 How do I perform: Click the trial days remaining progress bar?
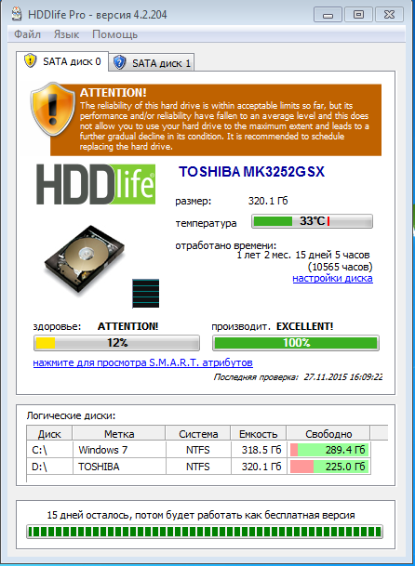[205, 532]
